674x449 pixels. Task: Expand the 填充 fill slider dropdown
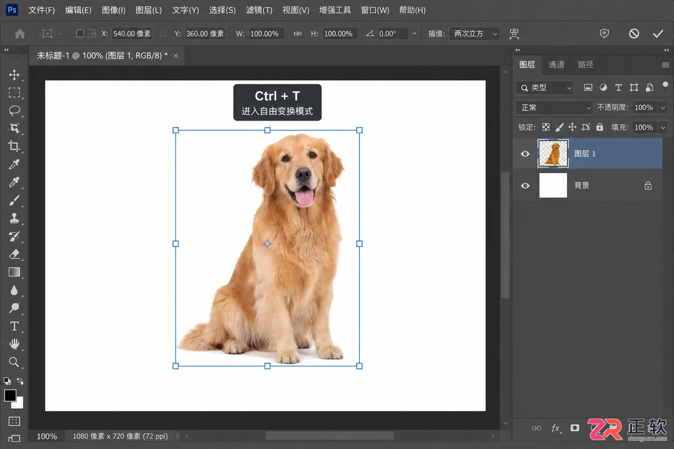[663, 127]
